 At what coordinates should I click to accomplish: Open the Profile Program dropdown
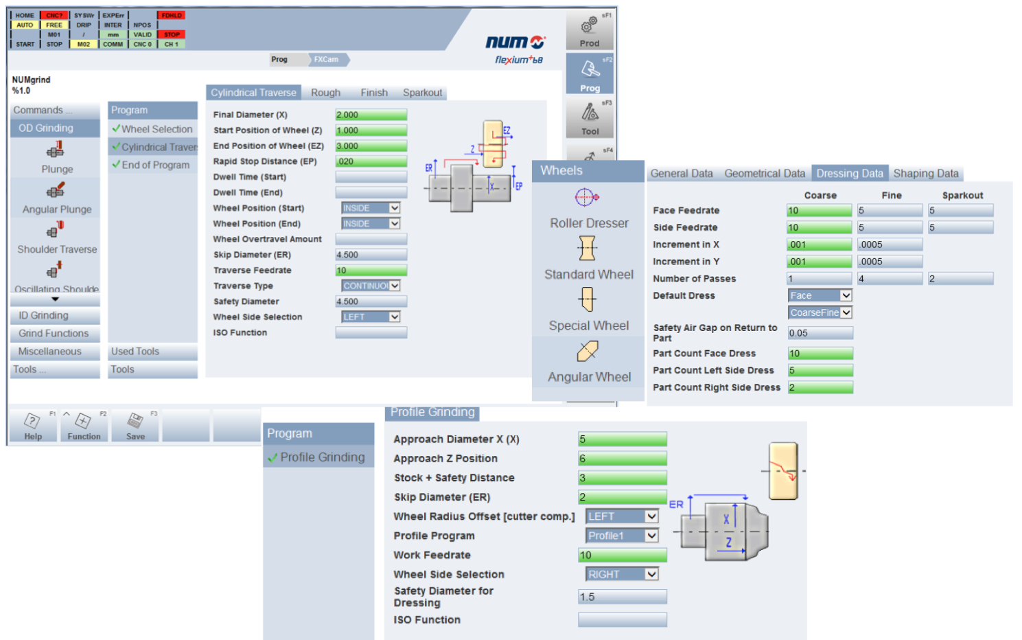pyautogui.click(x=623, y=536)
